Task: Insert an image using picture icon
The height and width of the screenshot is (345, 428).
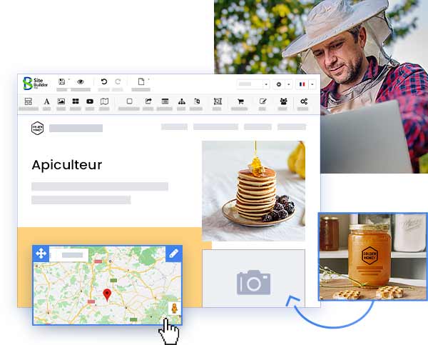Action: click(61, 102)
